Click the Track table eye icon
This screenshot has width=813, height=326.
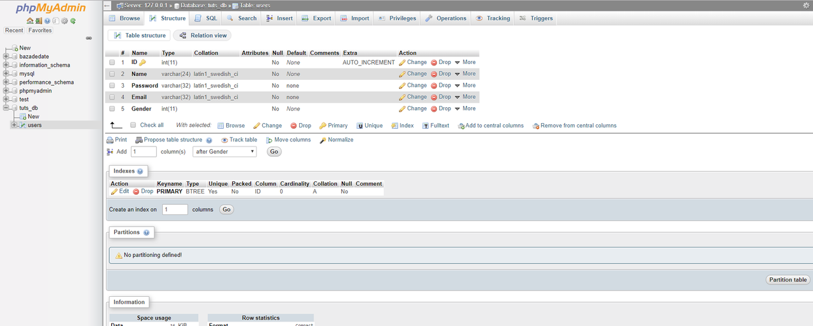(x=224, y=140)
